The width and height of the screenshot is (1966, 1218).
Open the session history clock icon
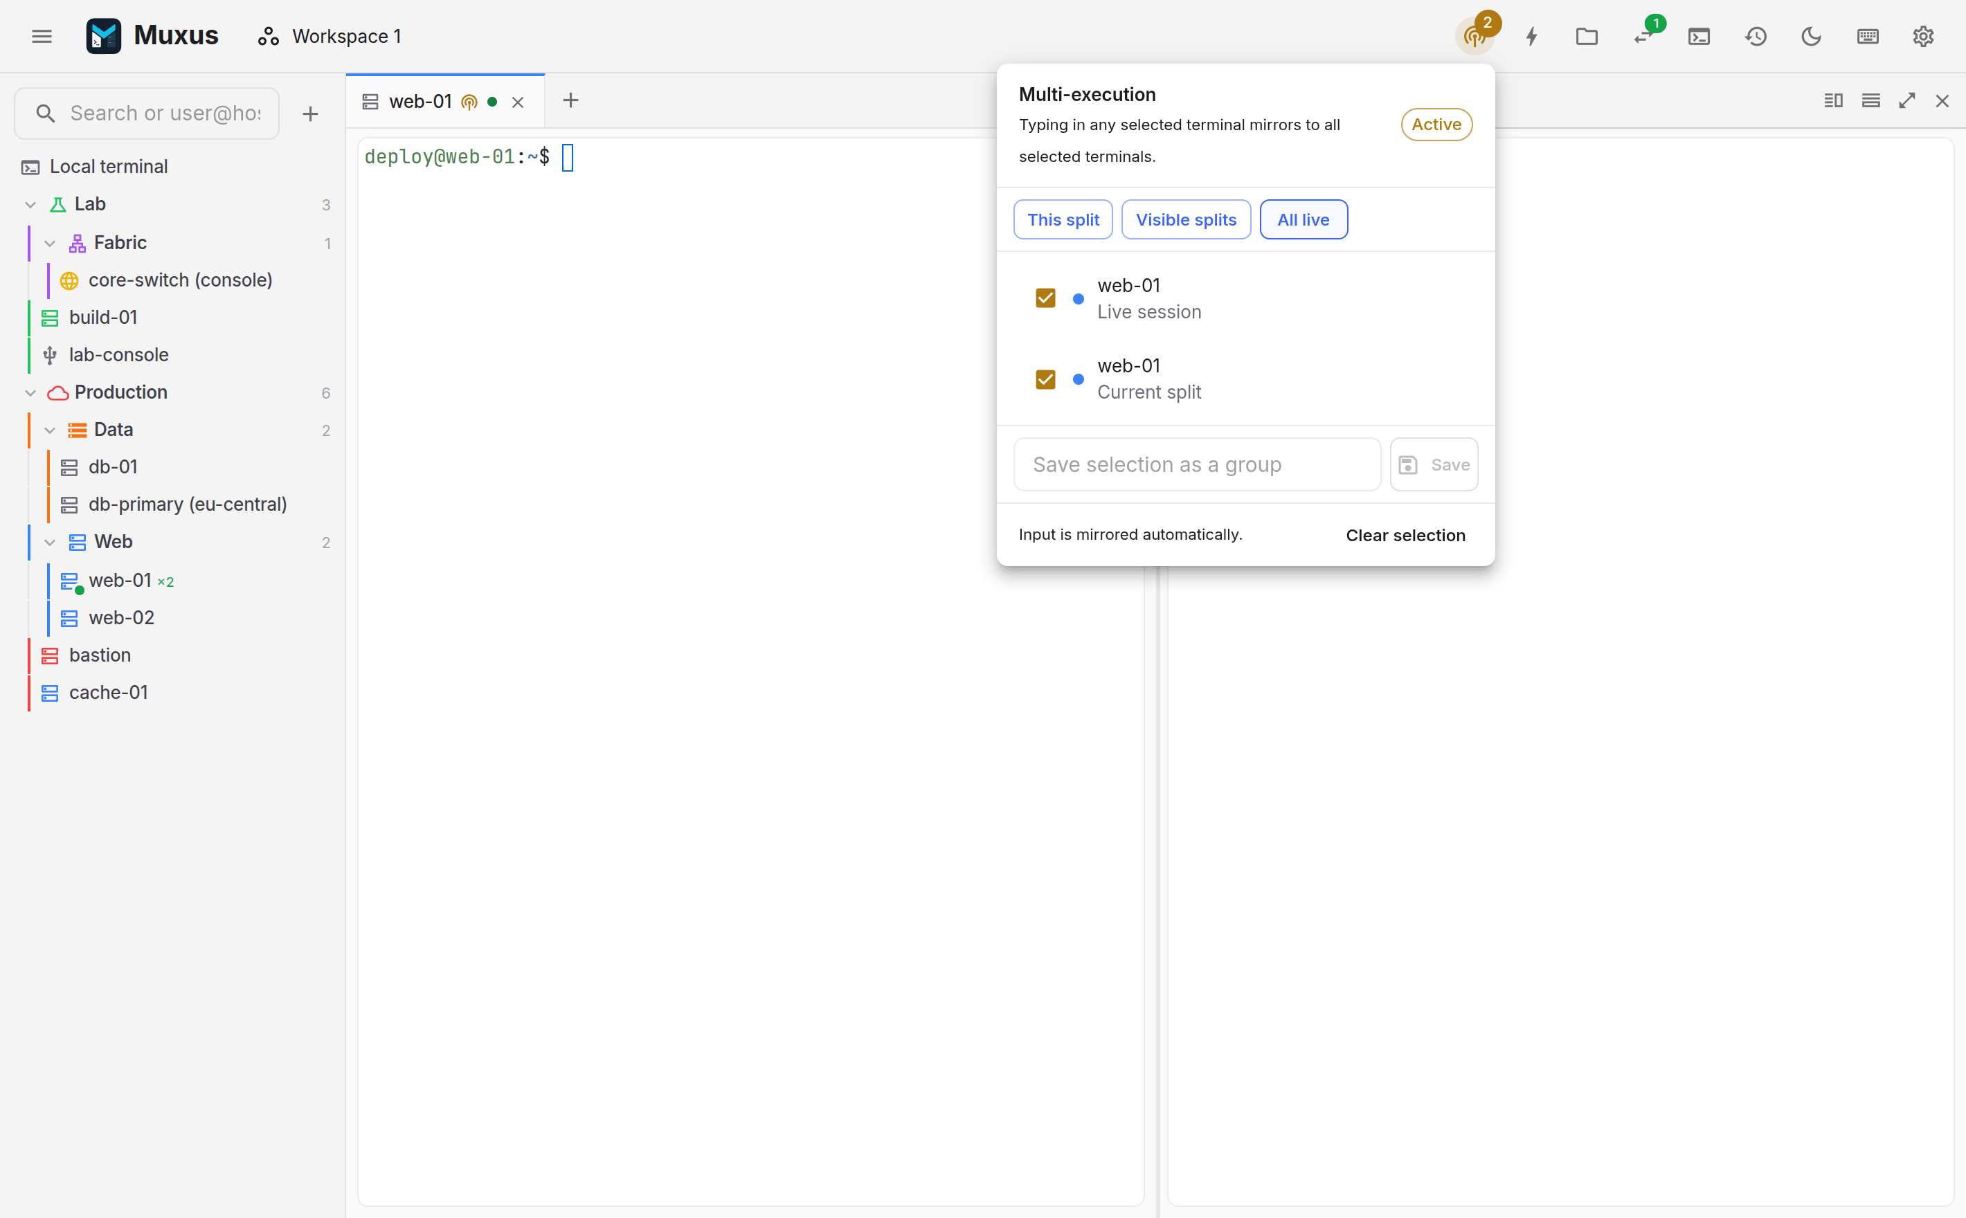pos(1756,36)
